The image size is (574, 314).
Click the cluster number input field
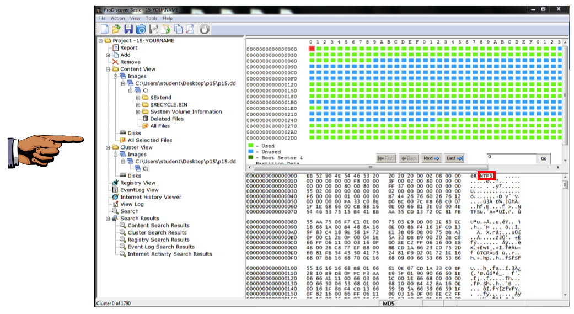[x=511, y=158]
